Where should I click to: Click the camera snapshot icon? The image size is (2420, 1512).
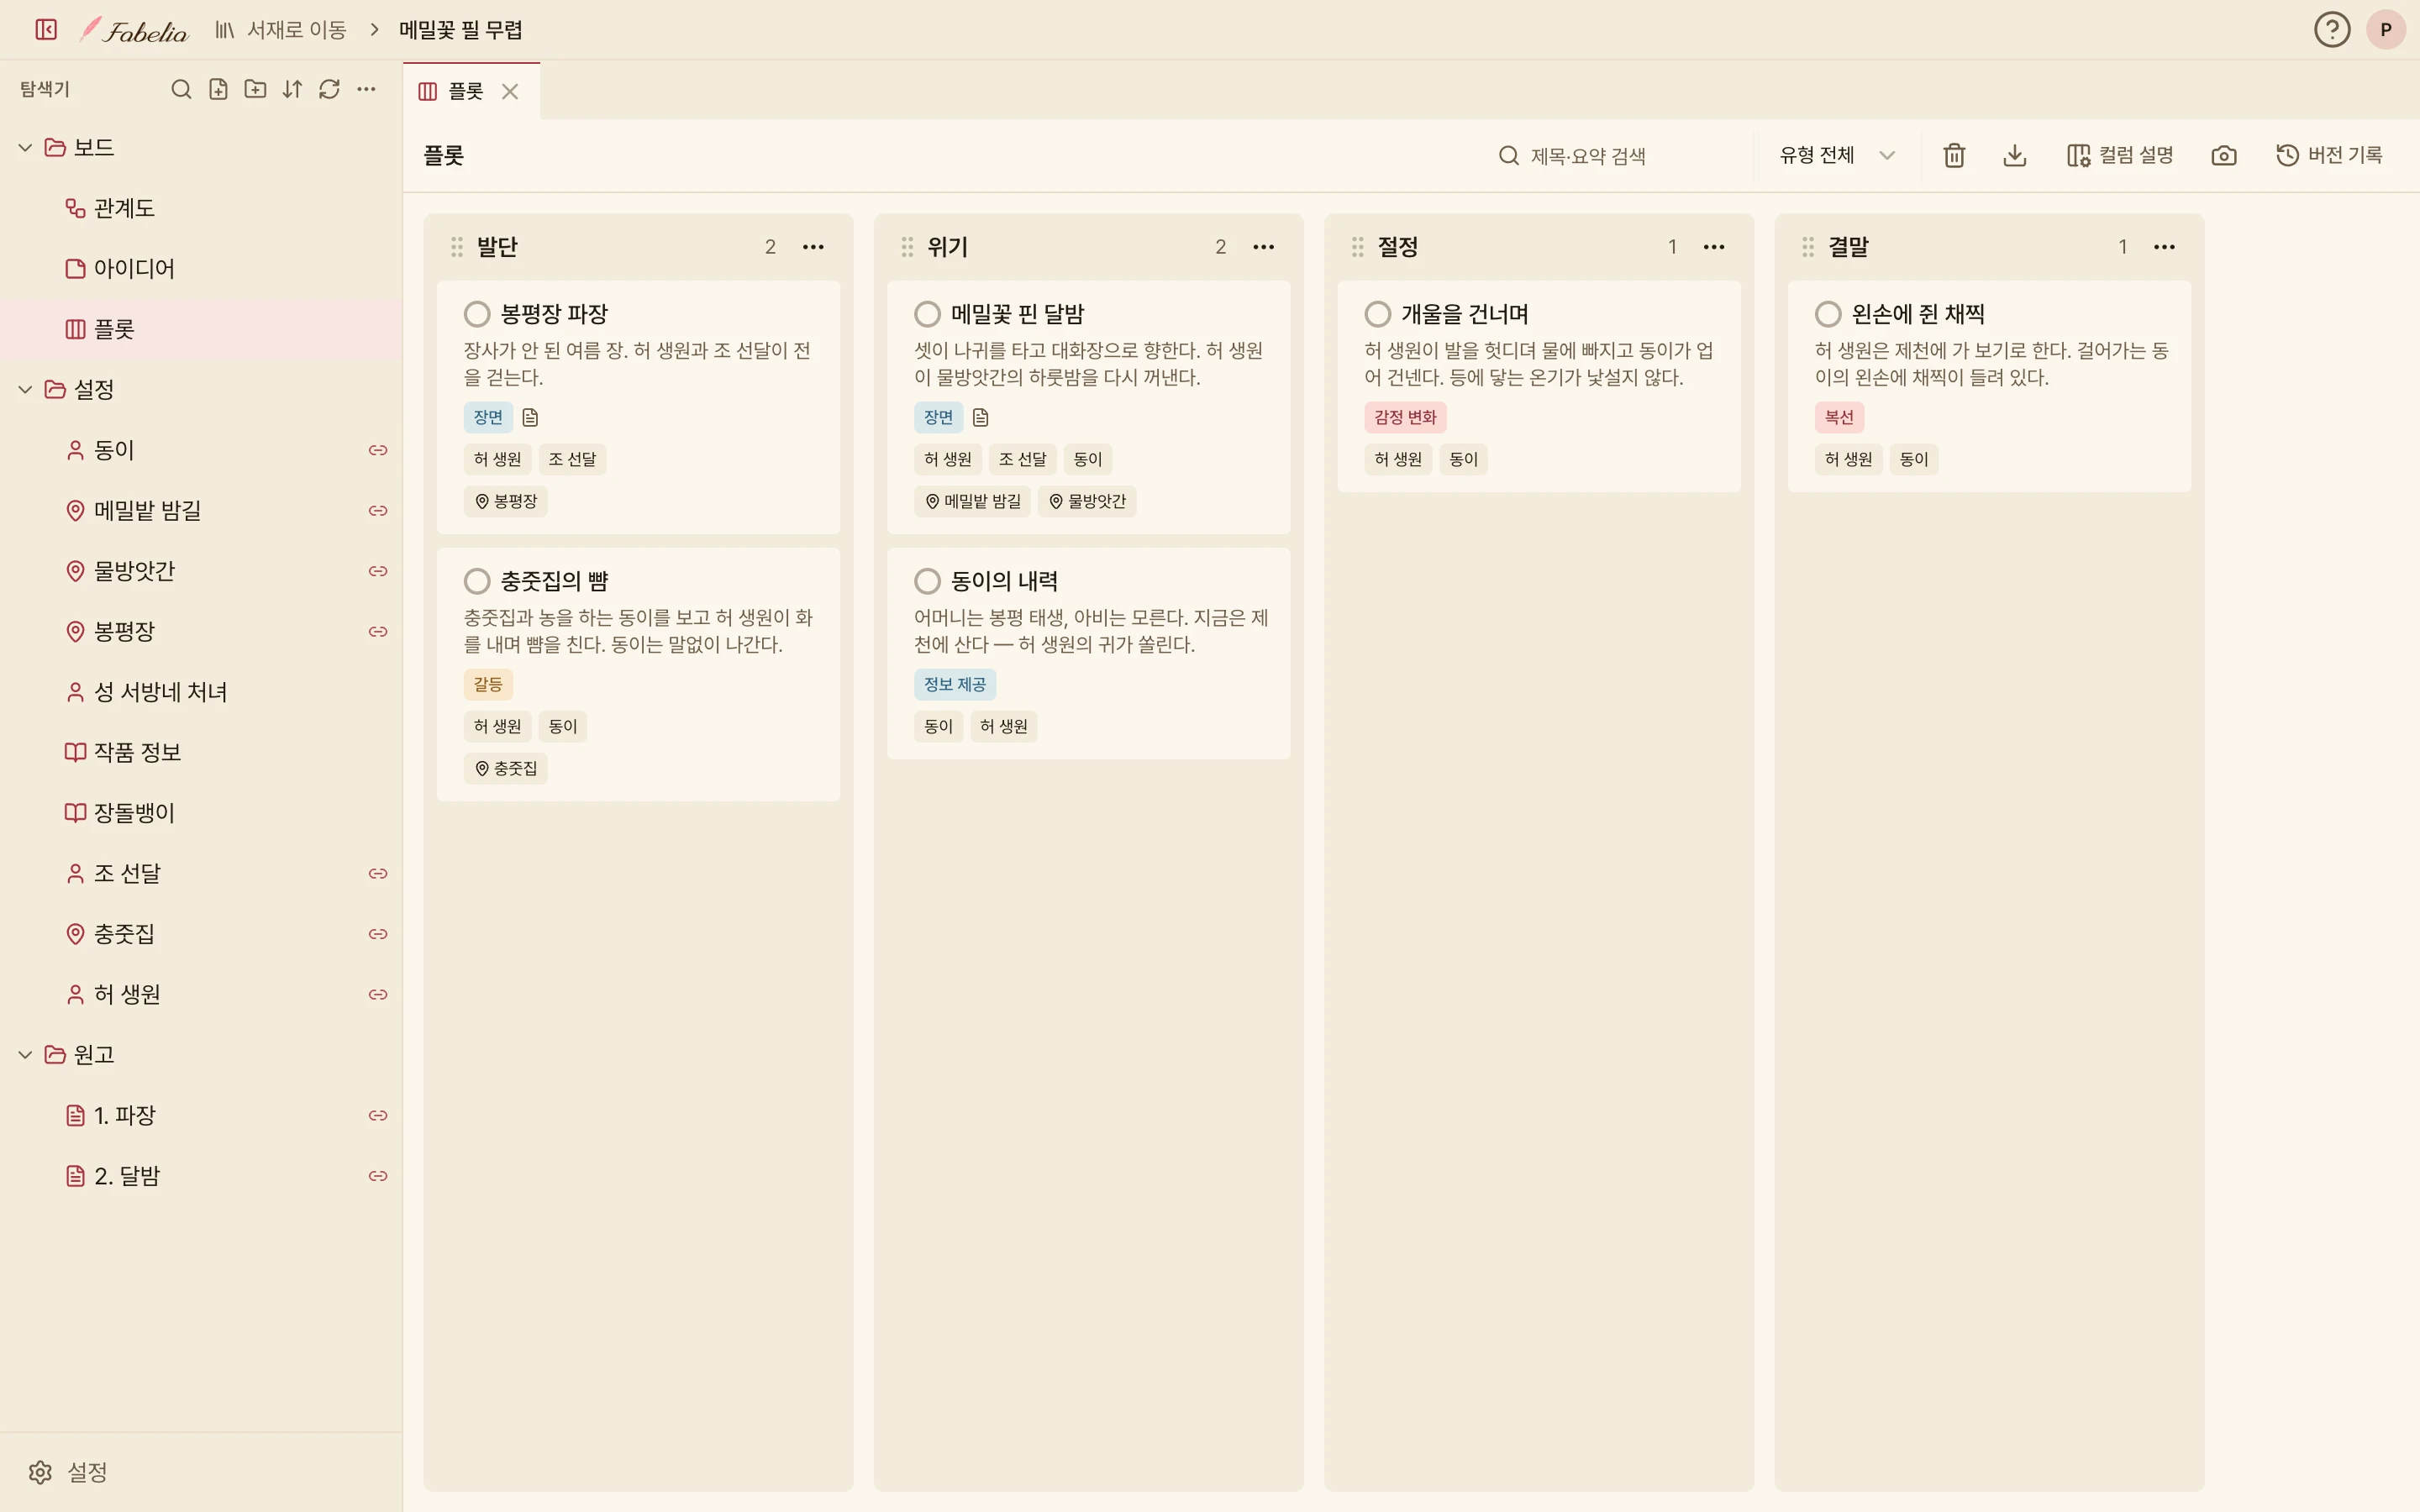coord(2224,155)
